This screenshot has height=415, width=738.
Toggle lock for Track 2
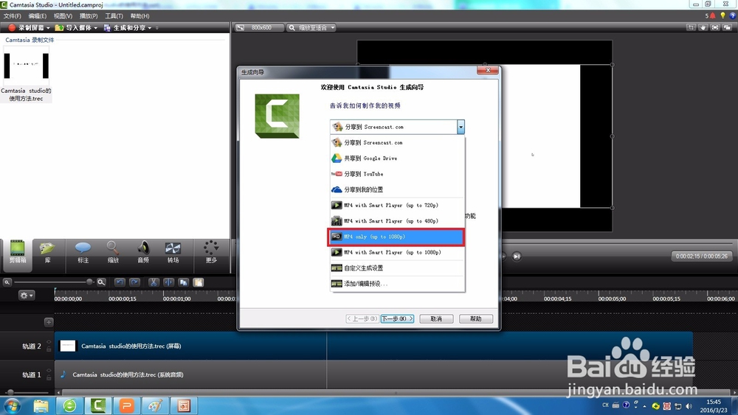pyautogui.click(x=49, y=349)
